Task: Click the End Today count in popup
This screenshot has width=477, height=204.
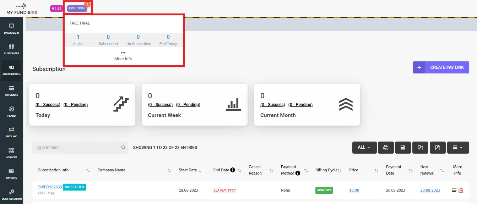Action: tap(168, 37)
